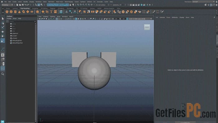Click the single-pane layout icon in toolbox

2,55
